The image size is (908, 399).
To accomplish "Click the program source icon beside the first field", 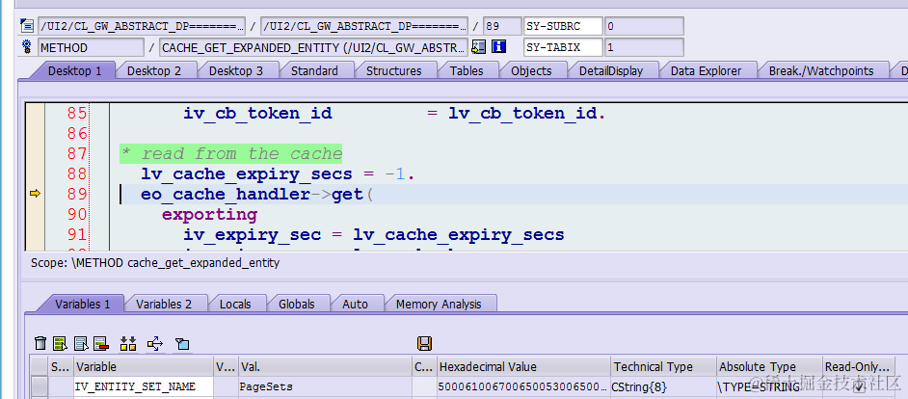I will click(27, 25).
